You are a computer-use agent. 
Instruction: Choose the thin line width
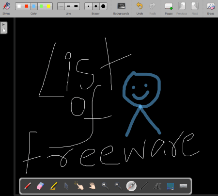[61, 6]
